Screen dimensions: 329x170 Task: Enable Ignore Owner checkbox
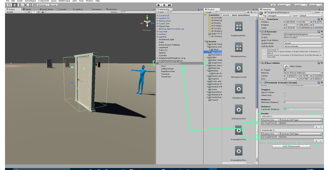click(285, 92)
